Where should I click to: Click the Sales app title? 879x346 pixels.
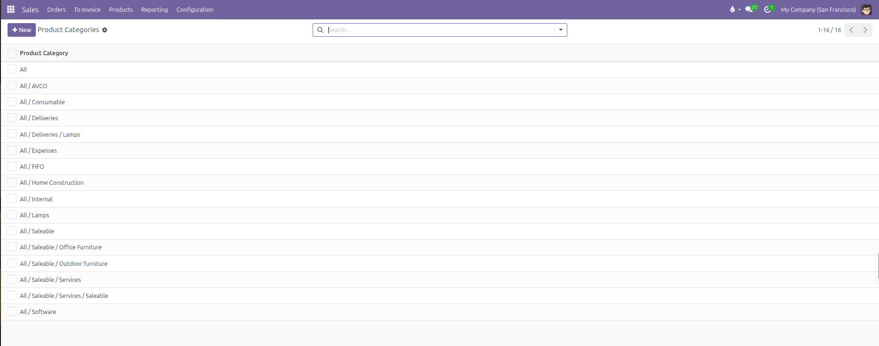30,9
